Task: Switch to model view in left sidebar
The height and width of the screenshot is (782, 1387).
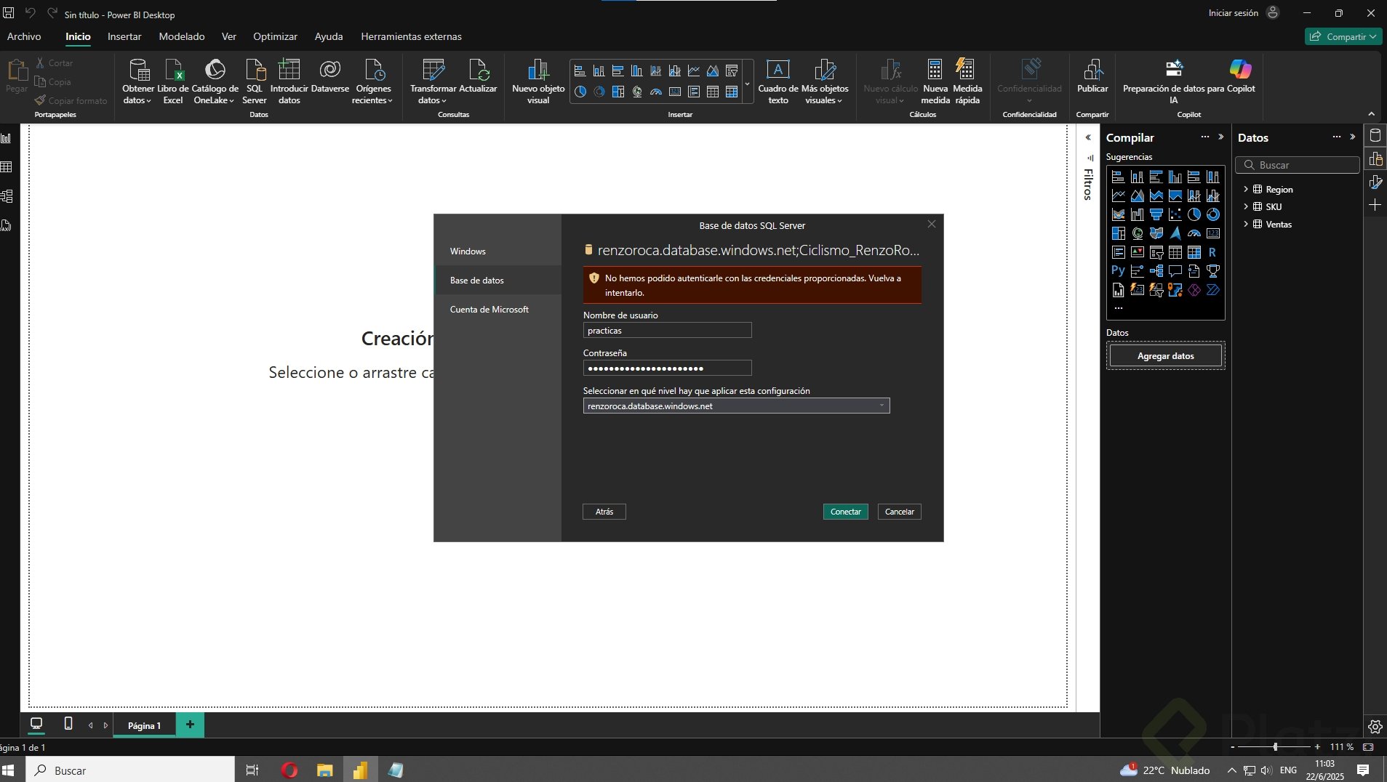Action: pyautogui.click(x=7, y=196)
